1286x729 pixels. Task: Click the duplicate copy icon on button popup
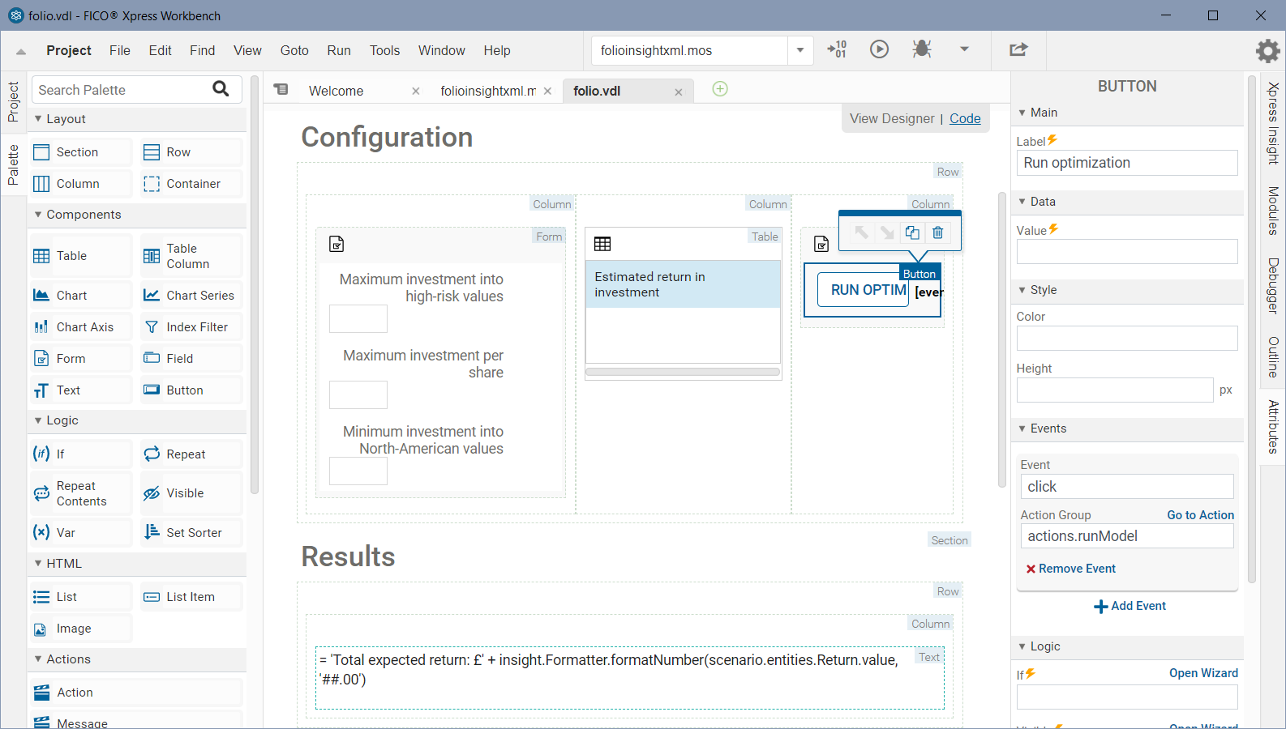(912, 232)
